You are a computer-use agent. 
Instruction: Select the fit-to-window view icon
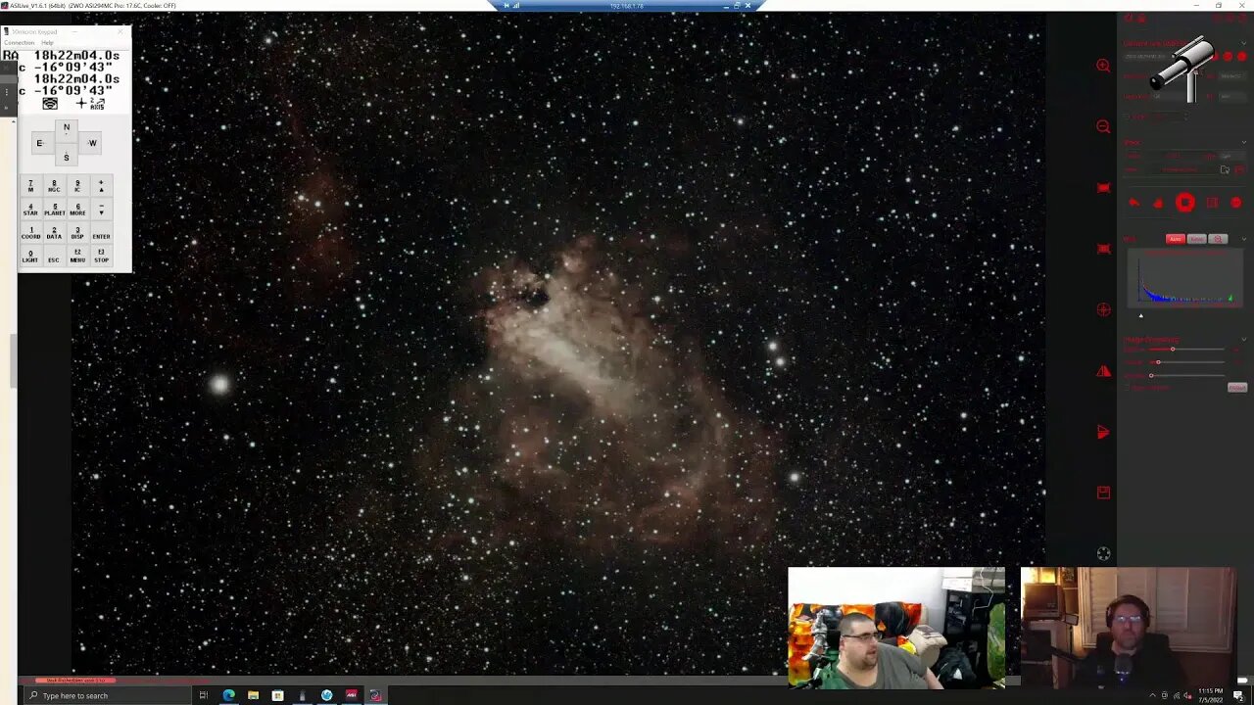pyautogui.click(x=1103, y=188)
